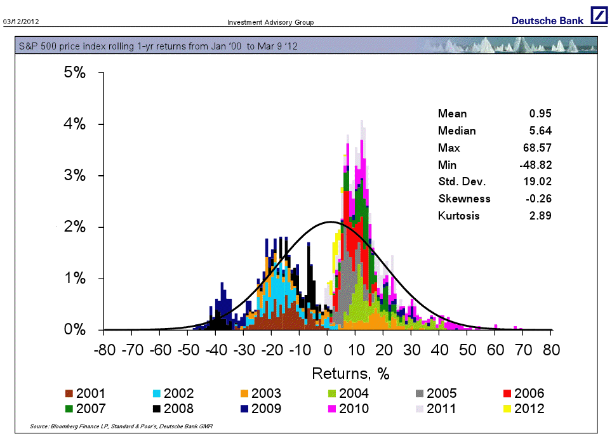Pick the 2004 light green legend swatch
This screenshot has width=612, height=441.
tap(332, 394)
